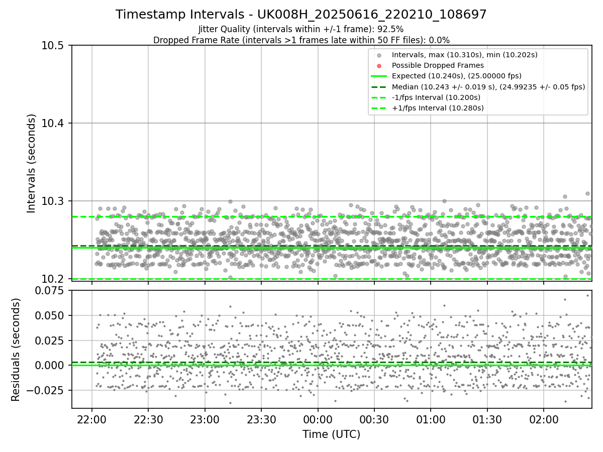Click the 'Intervals (seconds)' y-axis label
The image size is (603, 452).
(32, 163)
